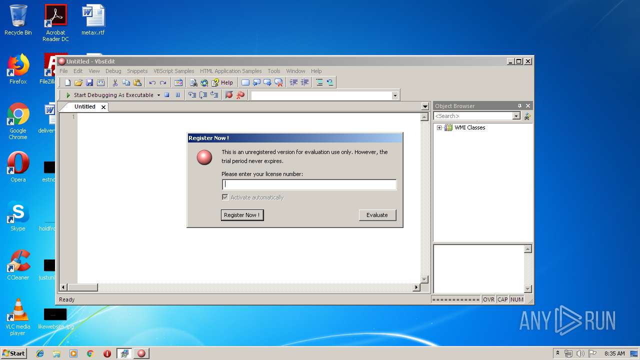Click the Step Into debug icon
The height and width of the screenshot is (360, 640).
[x=192, y=95]
